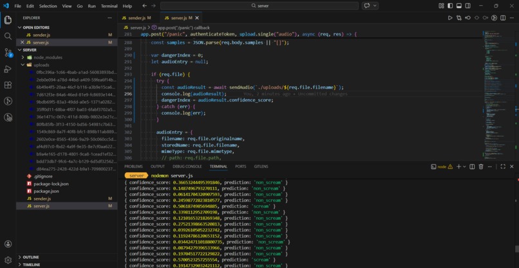
Task: Open the Run menu
Action: (91, 6)
